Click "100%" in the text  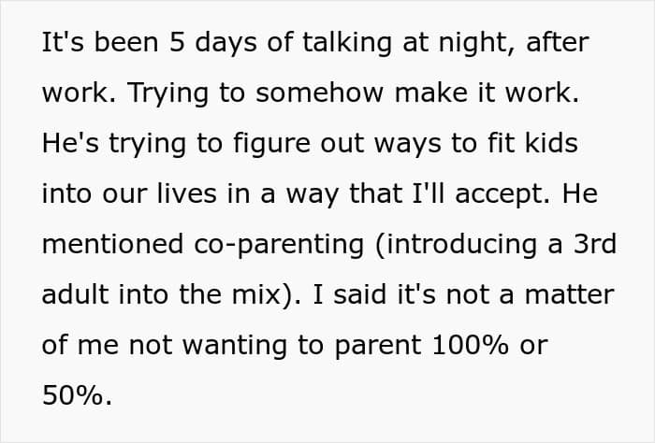click(x=471, y=346)
